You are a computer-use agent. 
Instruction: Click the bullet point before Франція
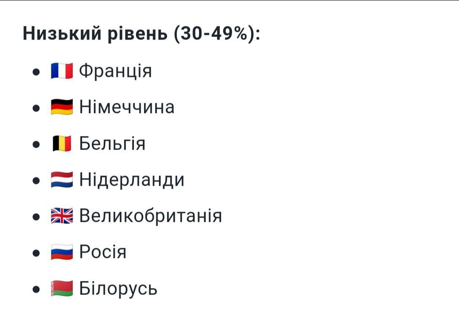[36, 72]
